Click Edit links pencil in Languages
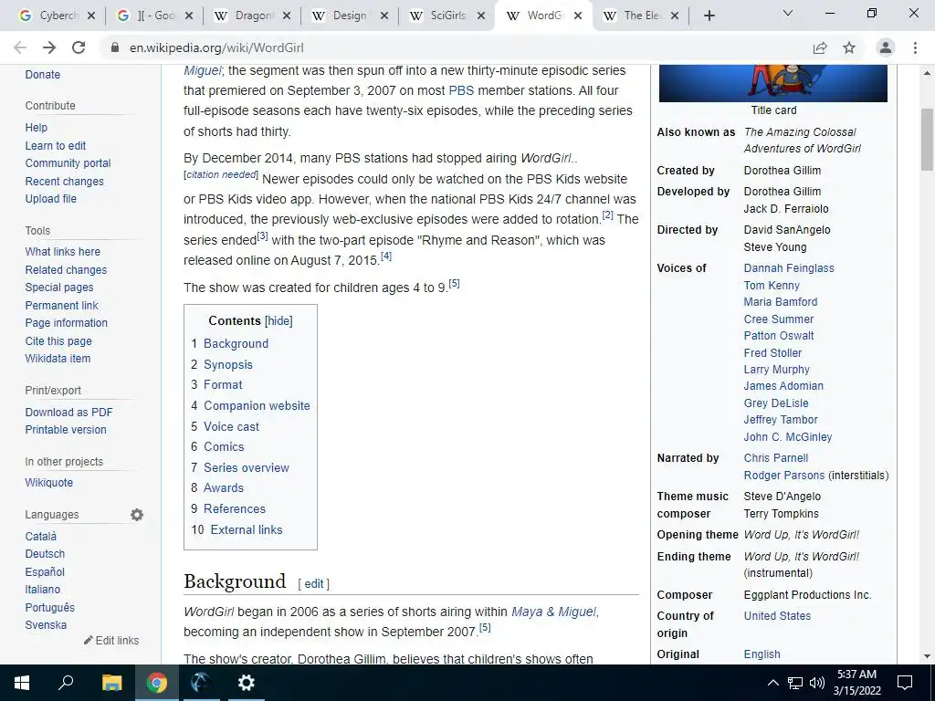Image resolution: width=935 pixels, height=701 pixels. (111, 640)
